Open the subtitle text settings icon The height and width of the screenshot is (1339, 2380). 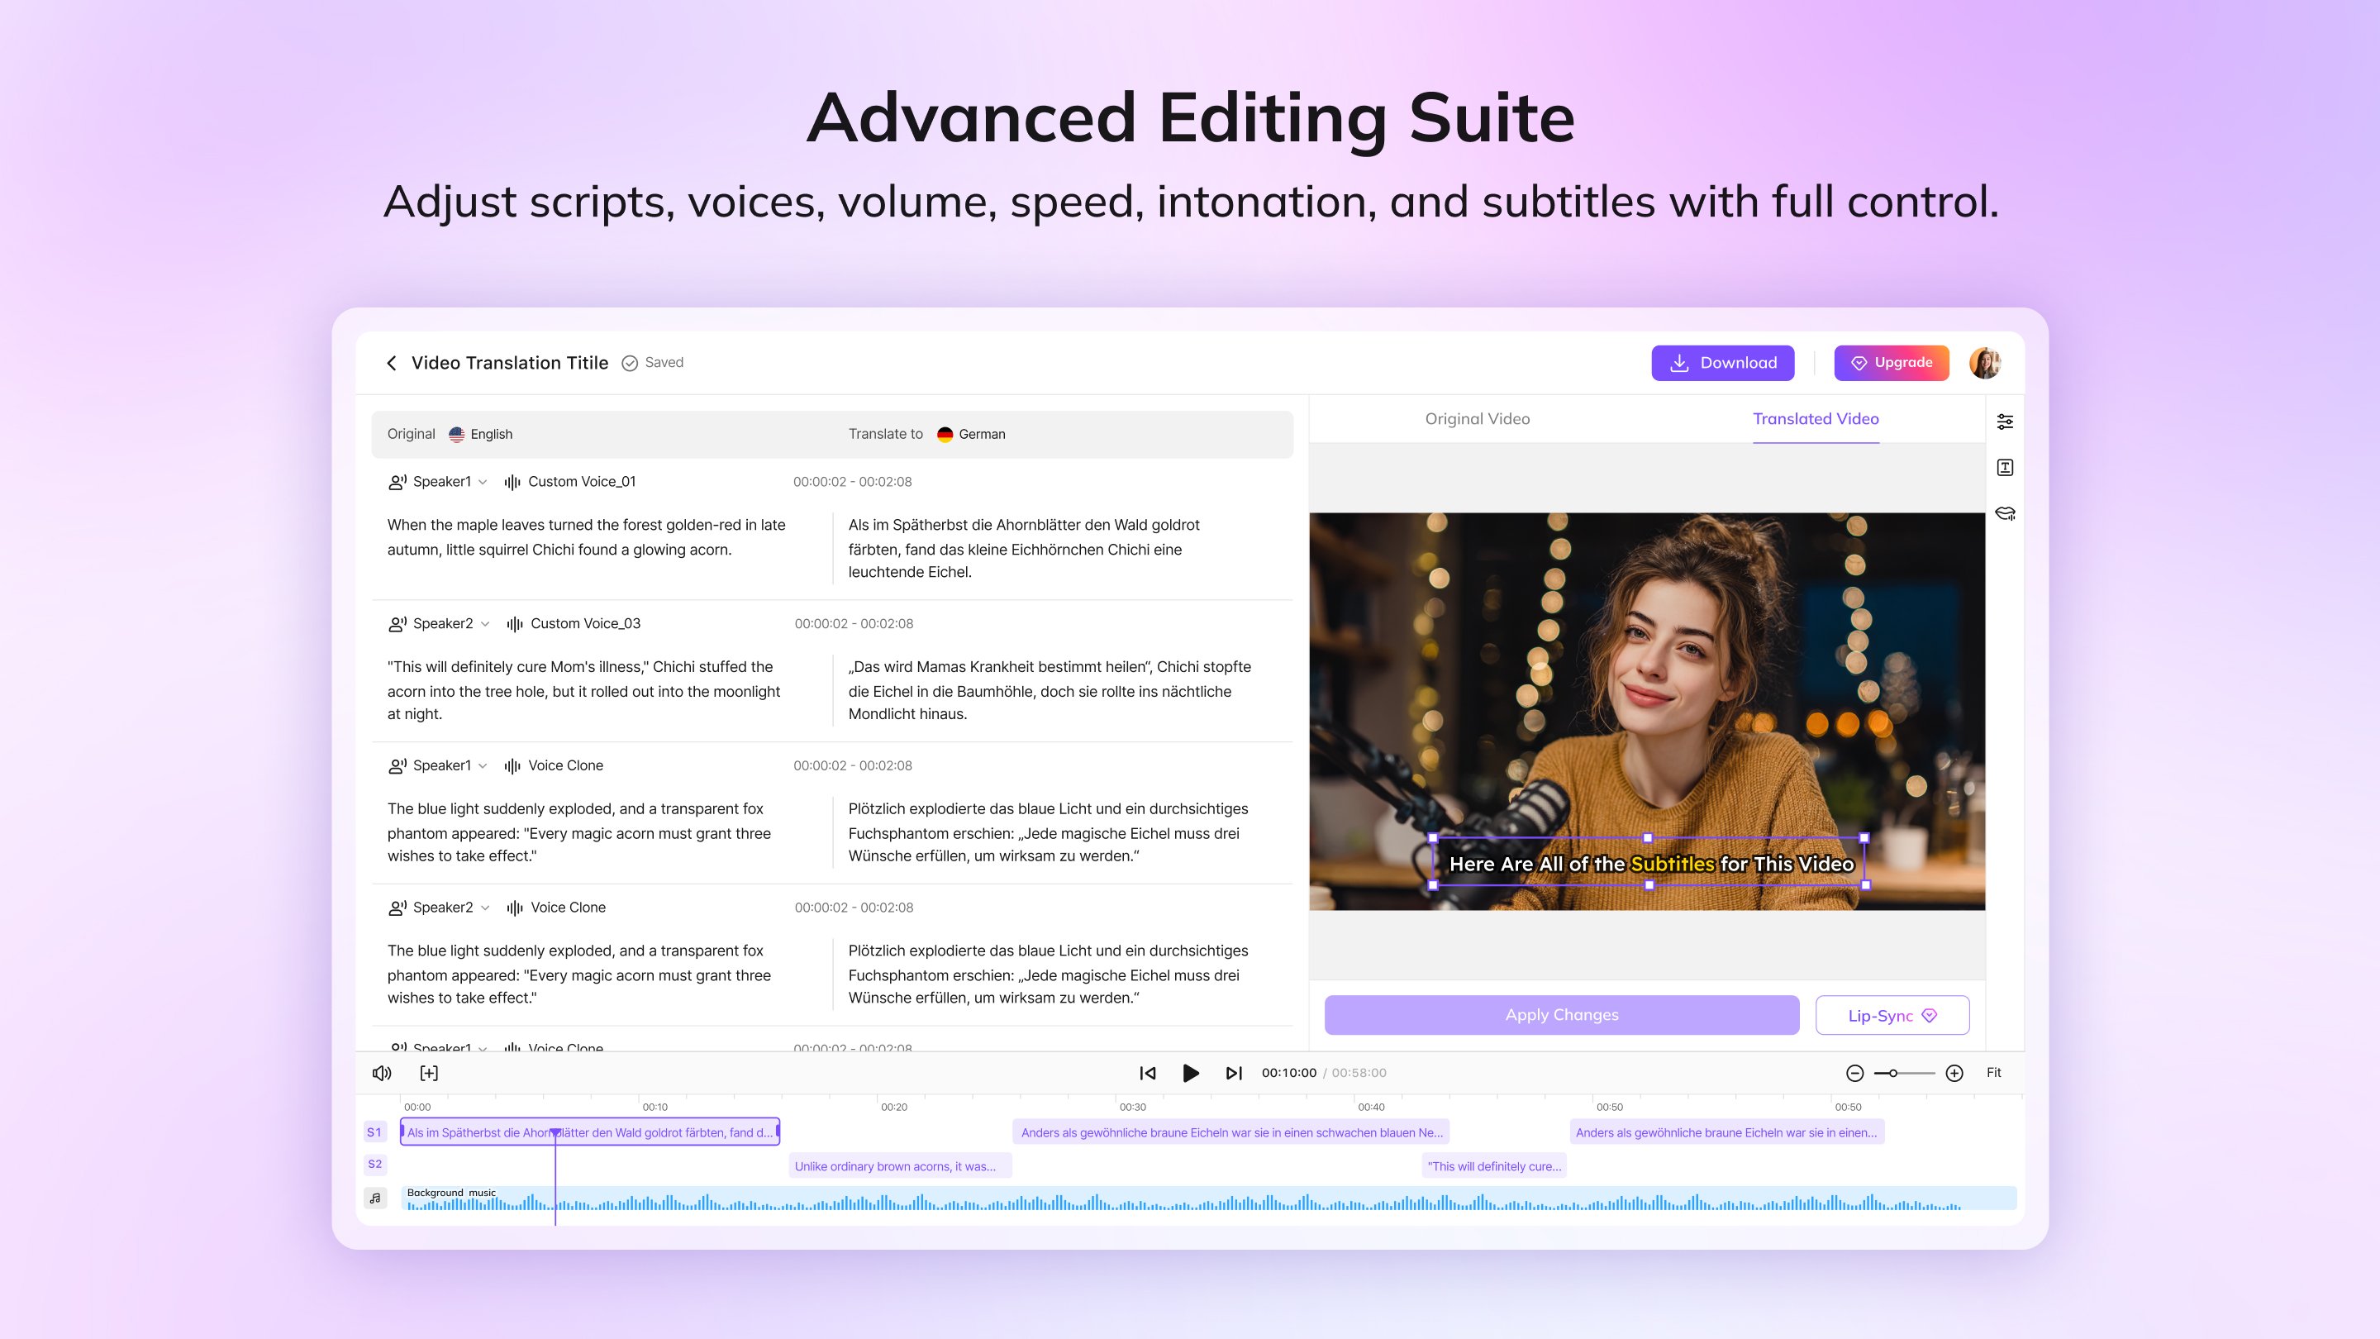pyautogui.click(x=2005, y=468)
